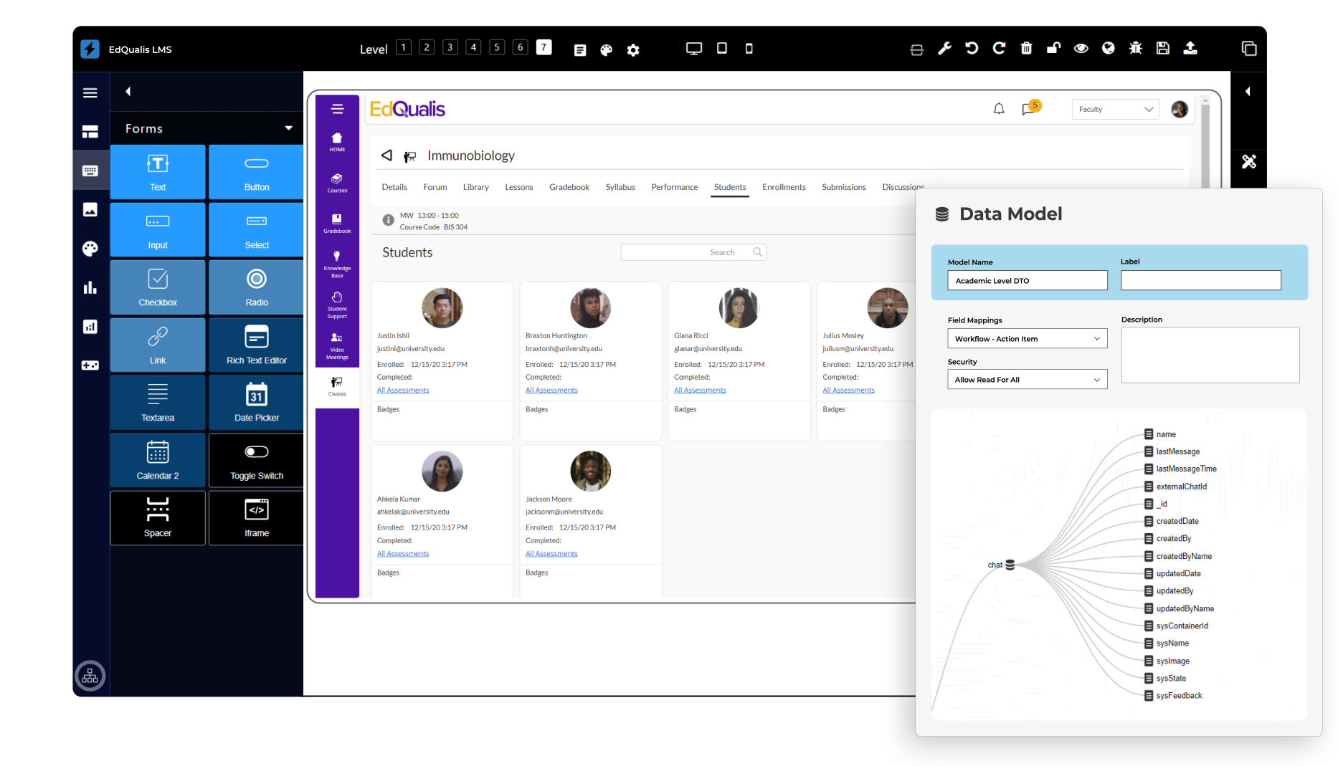Screen dimensions: 1338x766
Task: Collapse the left component panel arrow
Action: coord(128,91)
